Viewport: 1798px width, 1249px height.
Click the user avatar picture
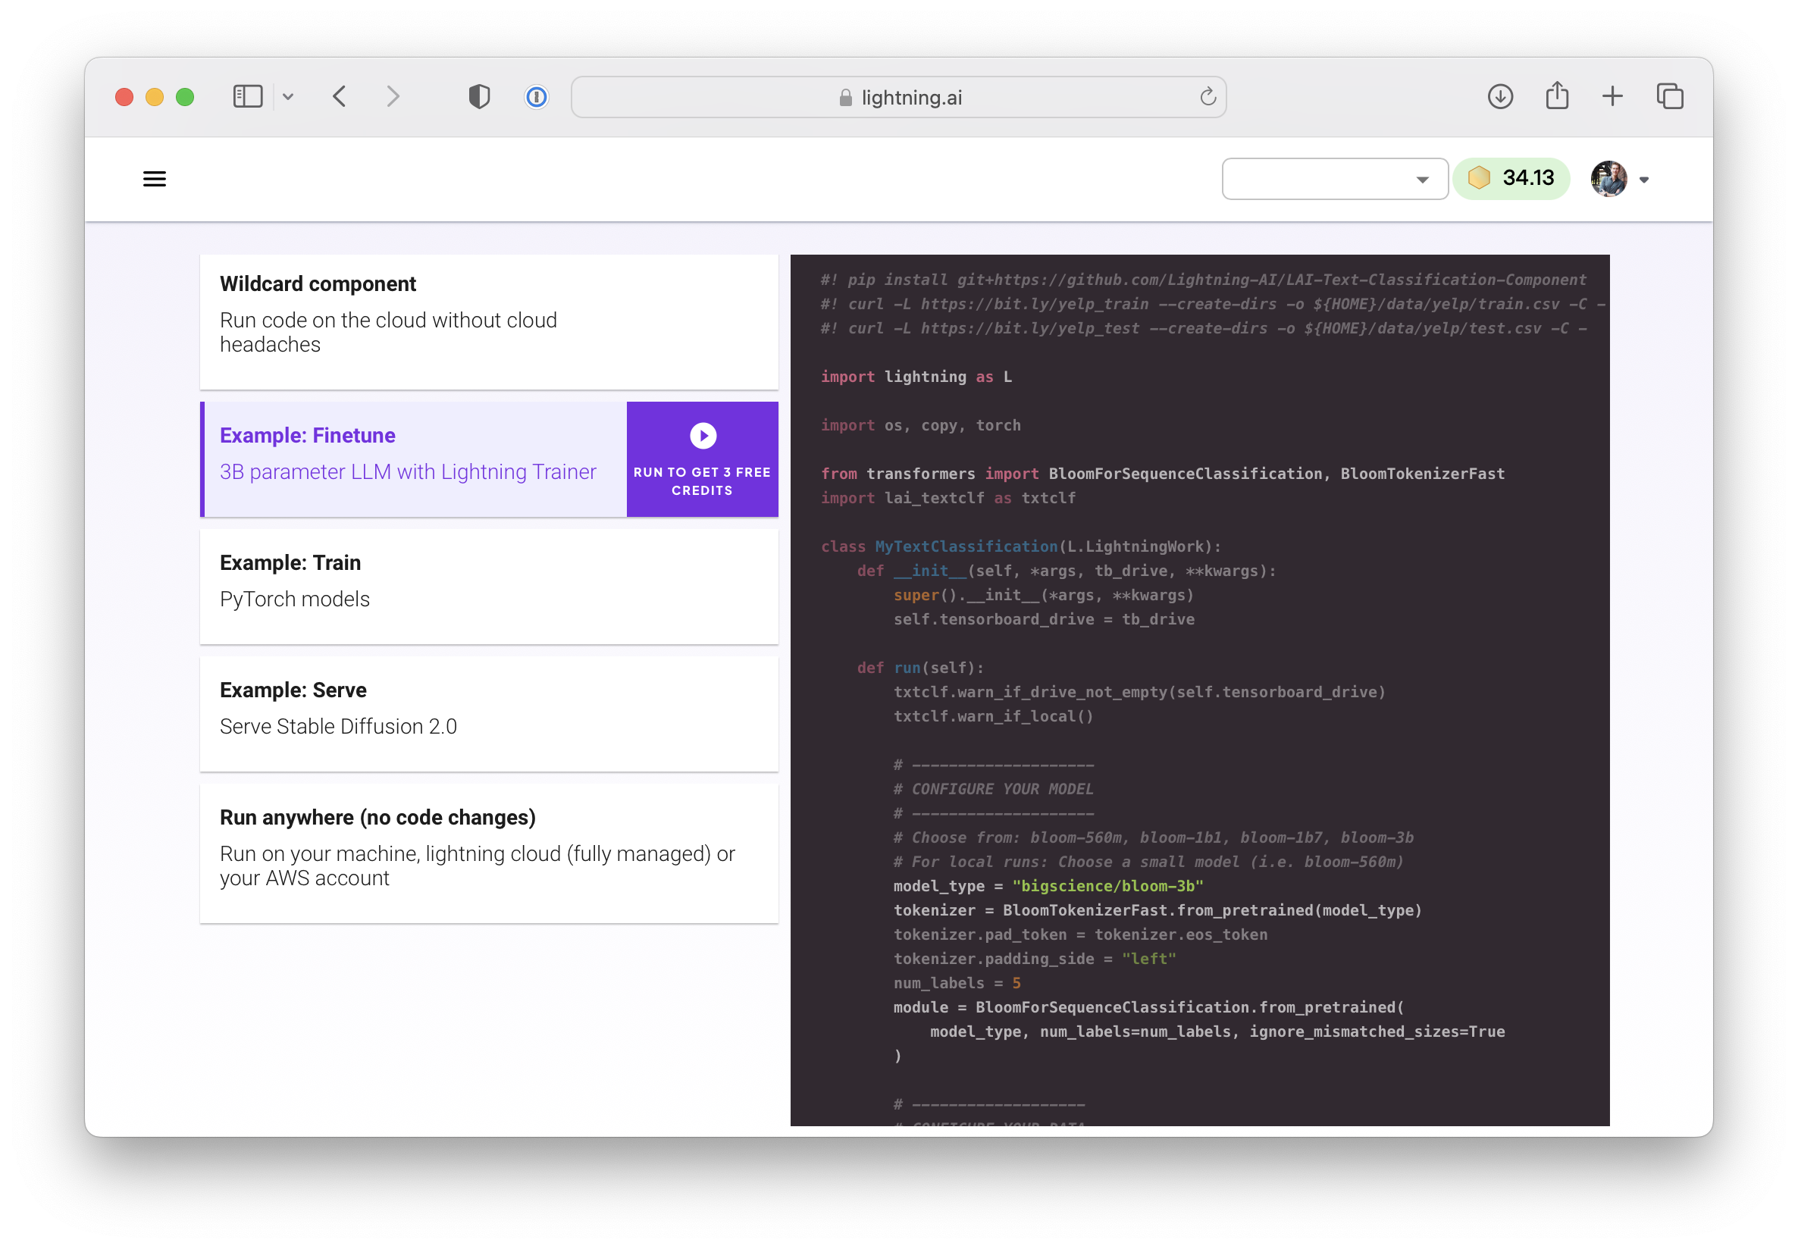[x=1608, y=179]
